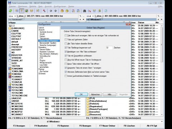The height and width of the screenshot is (129, 172).
Task: Open the Befehle menu
Action: (x=33, y=6)
